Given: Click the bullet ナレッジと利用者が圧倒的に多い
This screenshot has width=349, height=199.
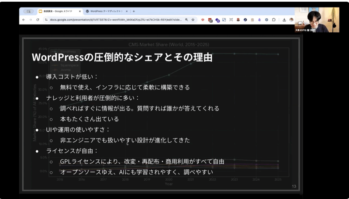Looking at the screenshot, I should pyautogui.click(x=93, y=98).
